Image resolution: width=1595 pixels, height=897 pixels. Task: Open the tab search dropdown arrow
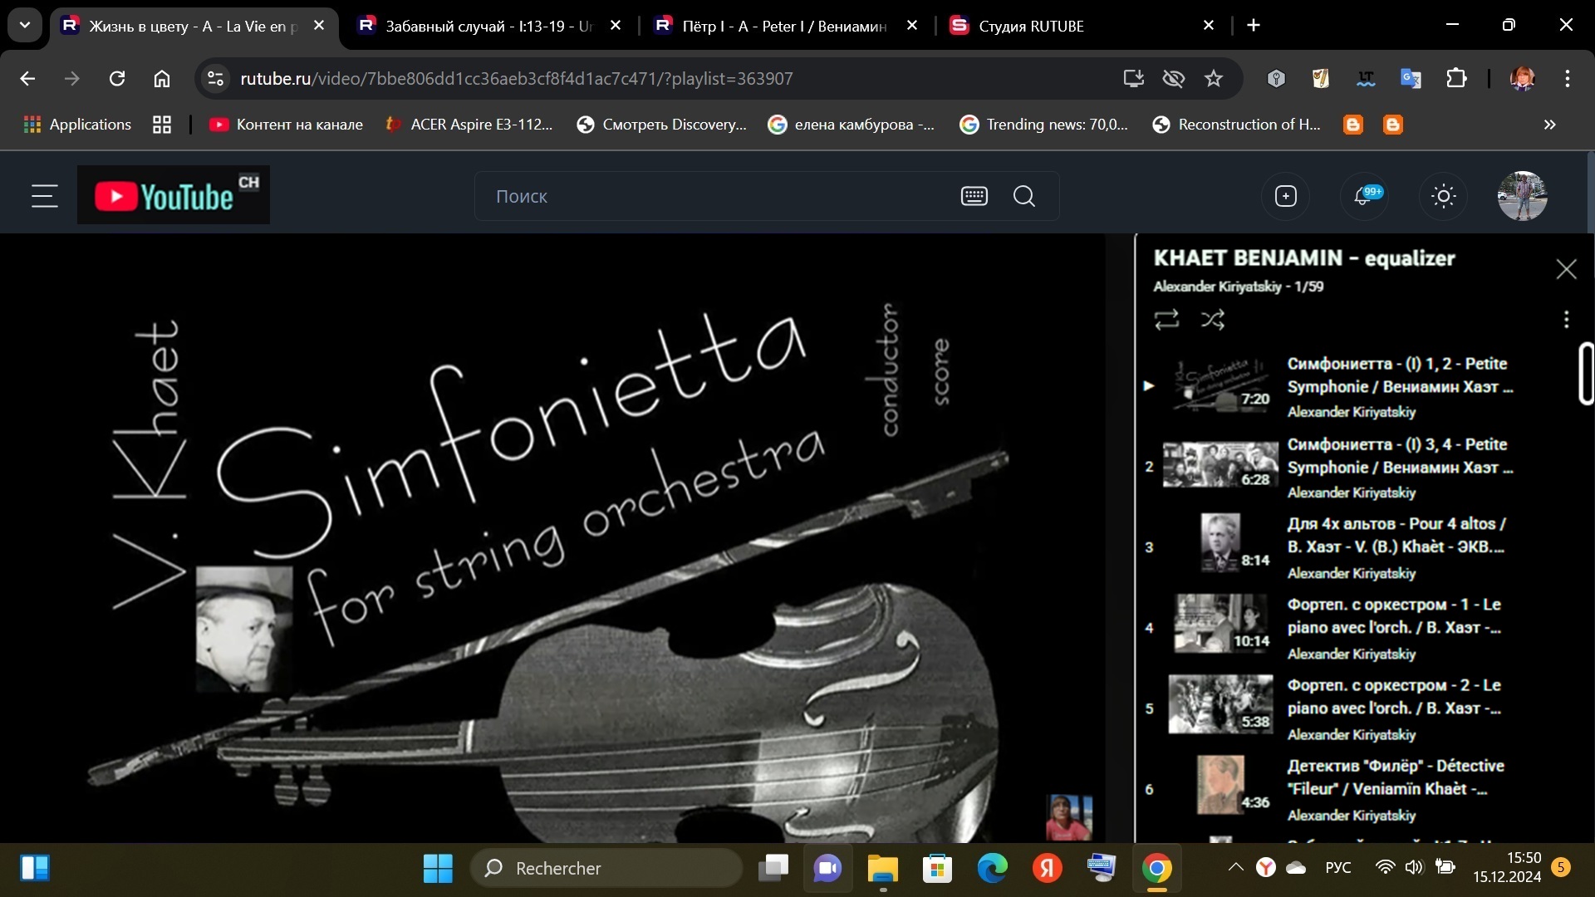coord(25,25)
